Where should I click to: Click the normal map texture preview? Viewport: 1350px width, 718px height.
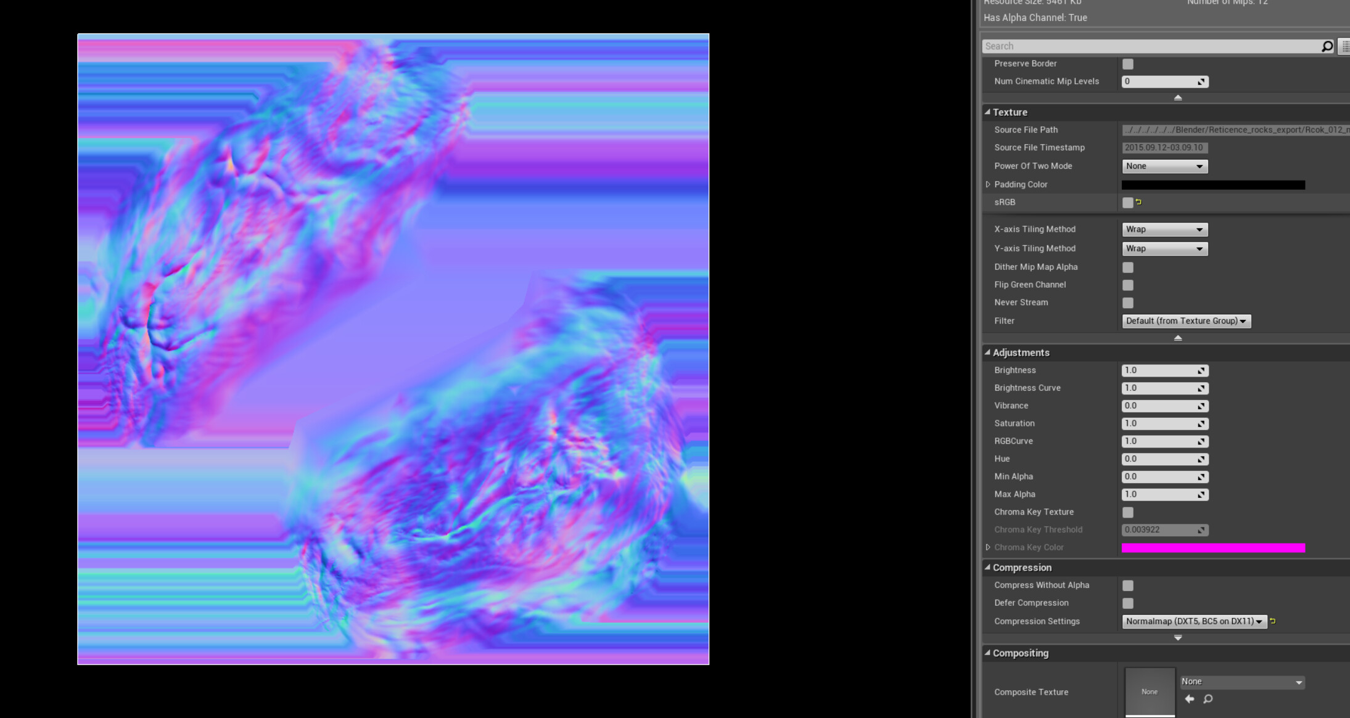393,349
